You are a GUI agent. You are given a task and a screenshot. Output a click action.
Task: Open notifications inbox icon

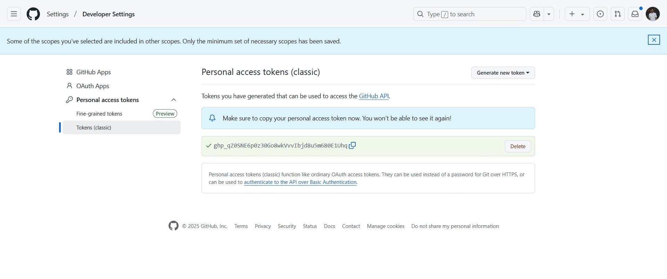(x=635, y=14)
